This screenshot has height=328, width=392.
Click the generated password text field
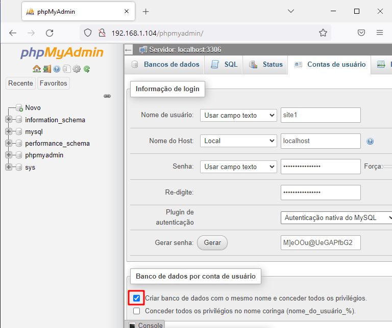coord(321,243)
